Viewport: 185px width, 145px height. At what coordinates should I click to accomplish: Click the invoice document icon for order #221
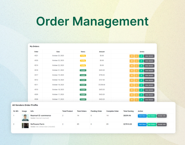tap(131, 56)
